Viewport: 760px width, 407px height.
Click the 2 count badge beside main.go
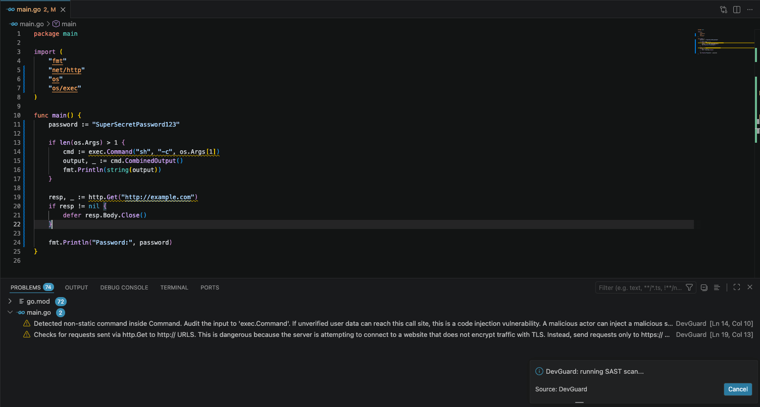tap(60, 313)
